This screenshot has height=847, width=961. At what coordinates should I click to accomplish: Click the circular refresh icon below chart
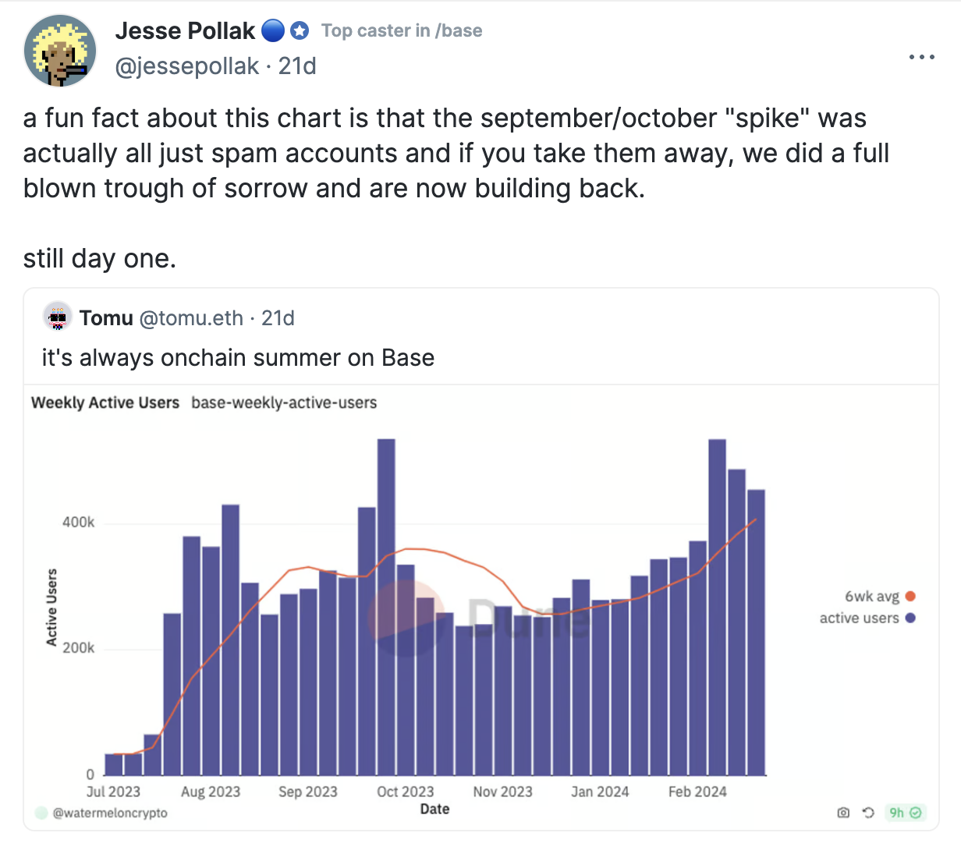pyautogui.click(x=868, y=813)
